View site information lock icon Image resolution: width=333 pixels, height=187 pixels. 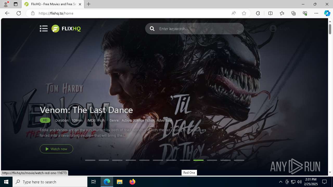tap(33, 13)
